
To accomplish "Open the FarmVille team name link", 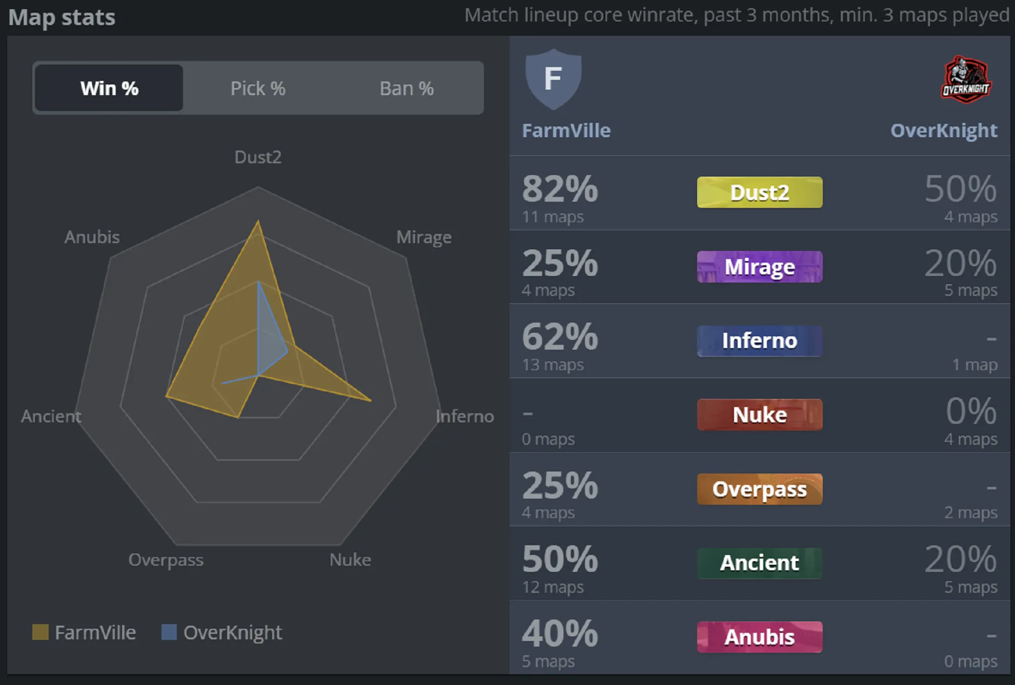I will 566,131.
